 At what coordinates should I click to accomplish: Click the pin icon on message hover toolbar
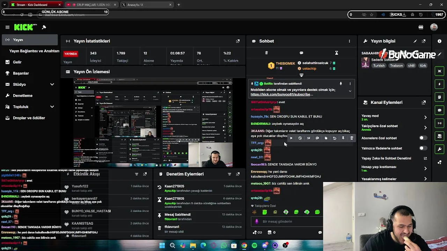(x=343, y=138)
